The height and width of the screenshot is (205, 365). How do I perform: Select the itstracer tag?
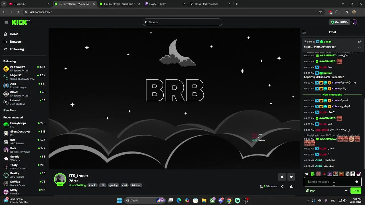click(136, 185)
